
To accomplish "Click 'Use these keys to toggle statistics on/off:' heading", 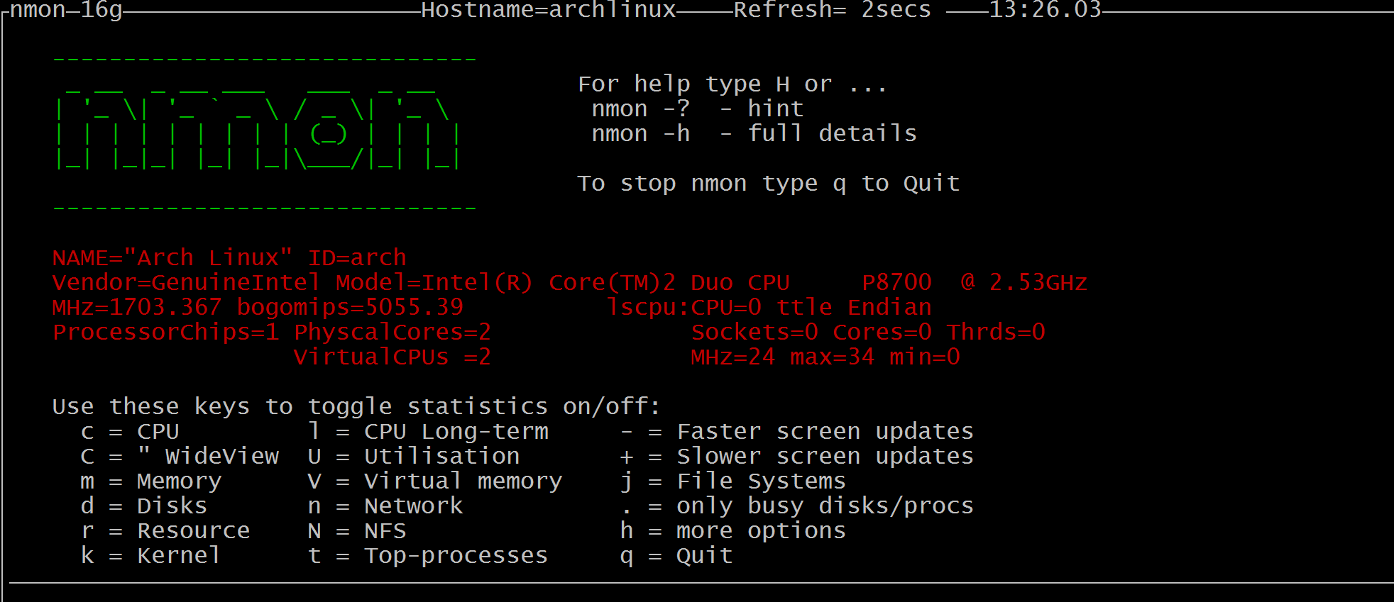I will point(356,406).
